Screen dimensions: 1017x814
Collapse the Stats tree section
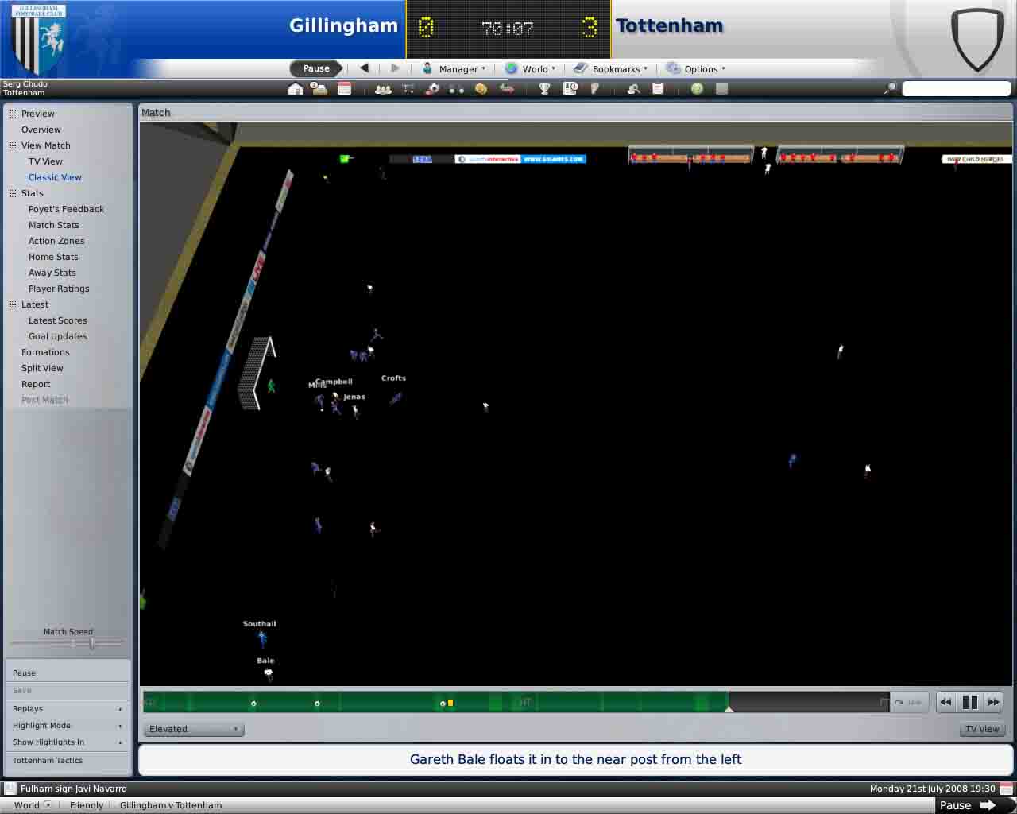pos(14,193)
